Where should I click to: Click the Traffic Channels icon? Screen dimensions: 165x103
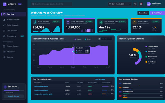tap(4, 25)
